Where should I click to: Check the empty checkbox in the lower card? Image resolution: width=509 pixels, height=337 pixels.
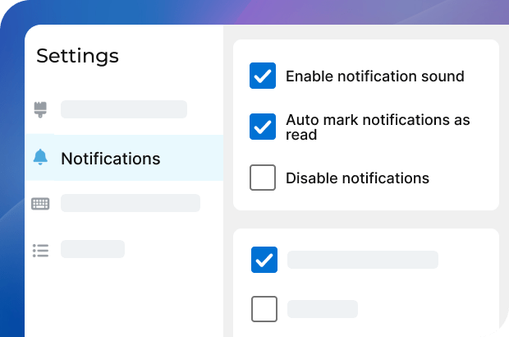pyautogui.click(x=264, y=309)
